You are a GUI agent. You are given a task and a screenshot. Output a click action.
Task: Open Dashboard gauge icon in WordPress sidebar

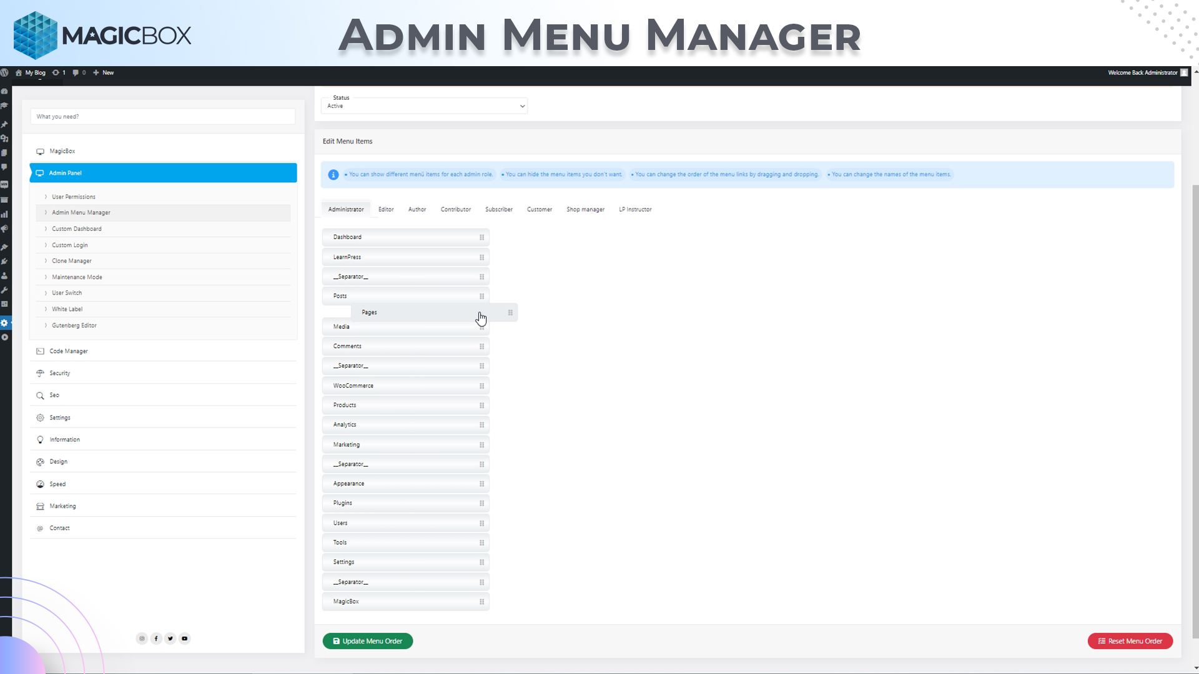click(x=4, y=91)
